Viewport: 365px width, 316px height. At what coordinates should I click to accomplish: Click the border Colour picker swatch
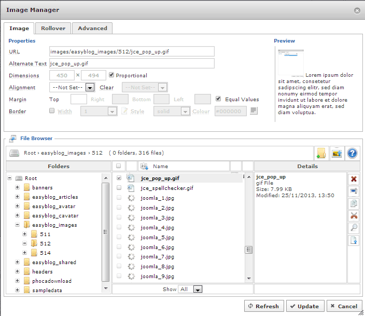254,111
